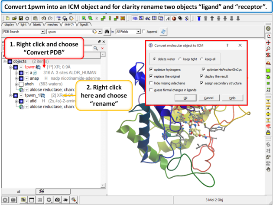The width and height of the screenshot is (273, 205).
Task: Open the 'All Fields' dropdown
Action: 138,32
